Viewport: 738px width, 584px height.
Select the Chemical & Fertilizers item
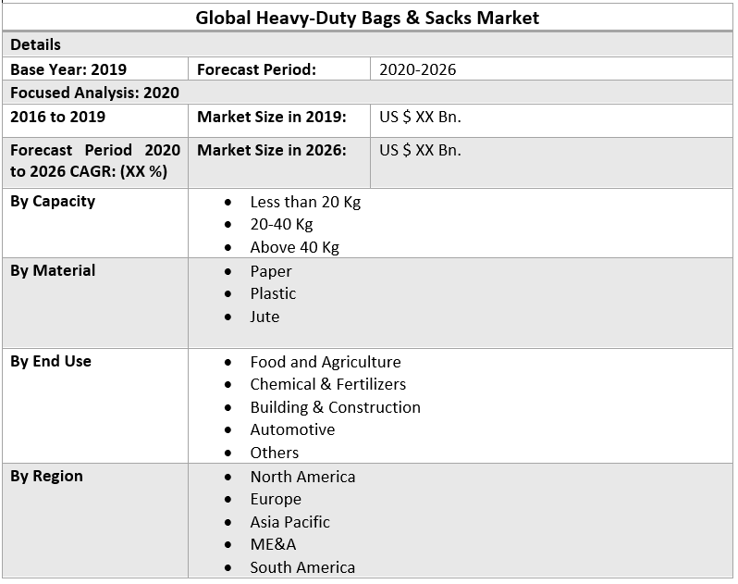click(327, 384)
